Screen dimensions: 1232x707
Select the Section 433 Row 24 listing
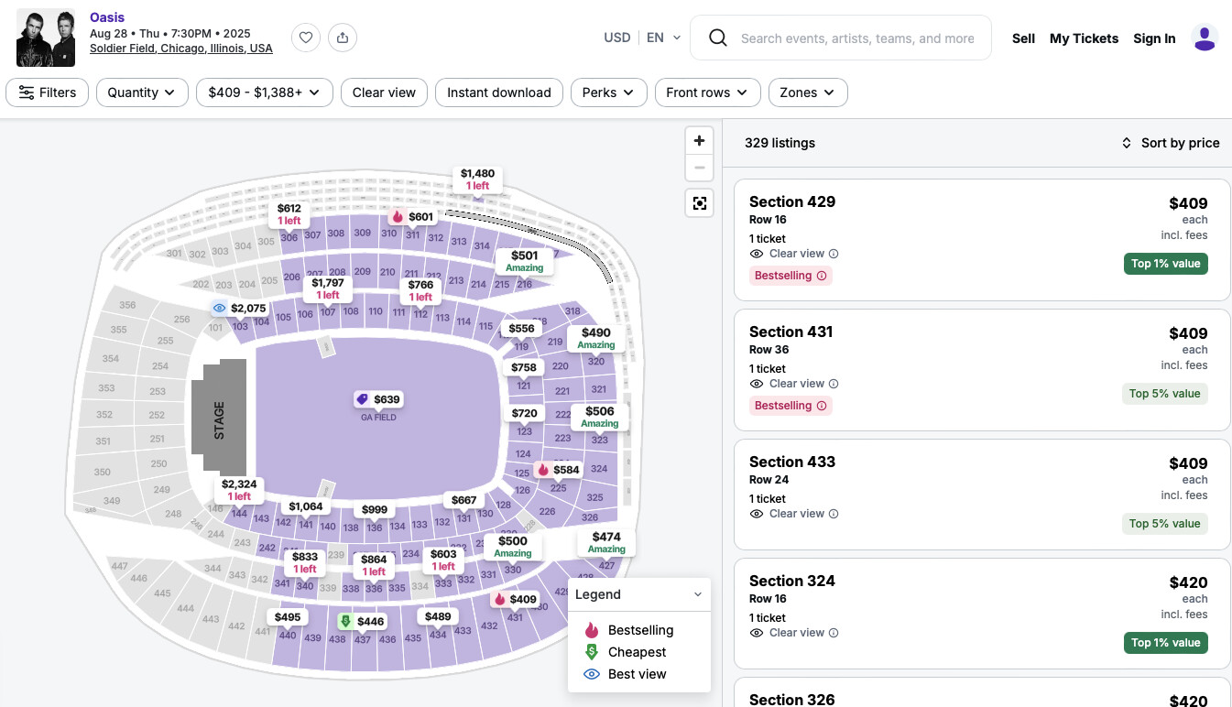[982, 494]
